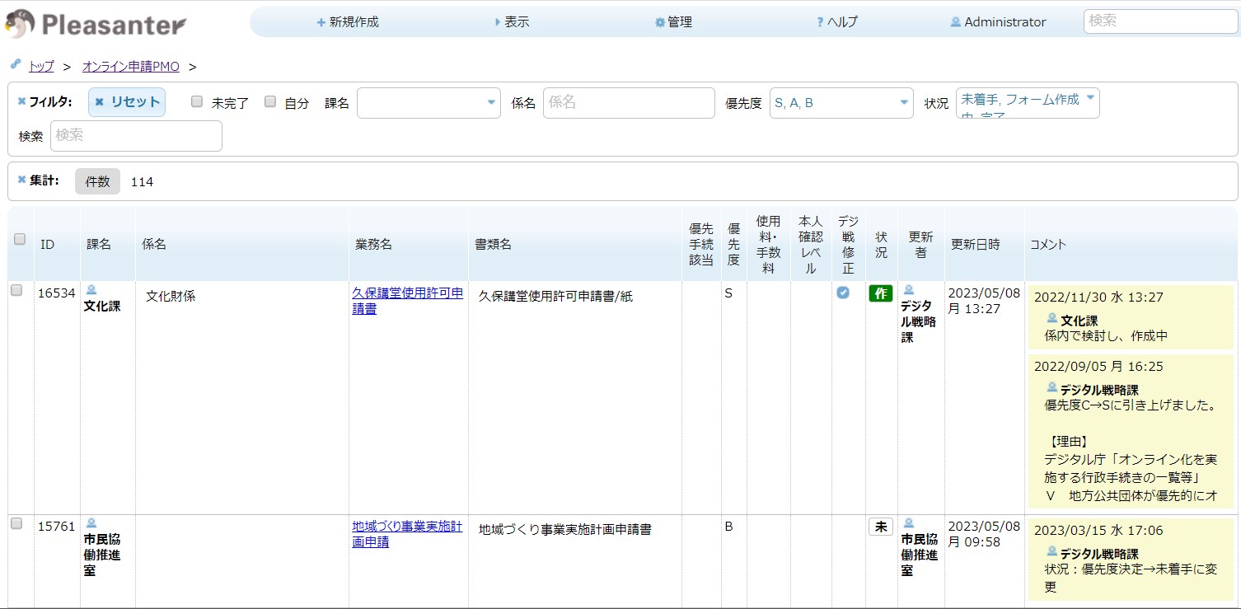Open the 新規作成 menu
The height and width of the screenshot is (609, 1241).
pyautogui.click(x=348, y=22)
